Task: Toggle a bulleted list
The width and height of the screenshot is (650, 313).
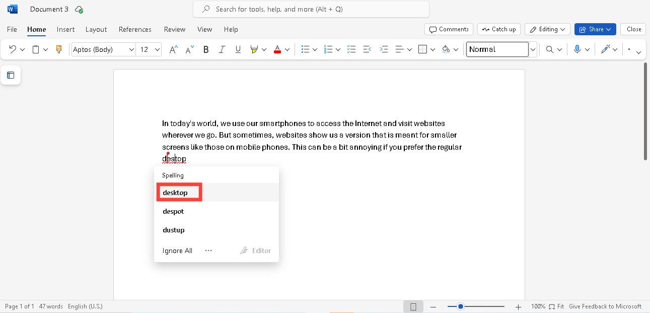Action: click(305, 49)
